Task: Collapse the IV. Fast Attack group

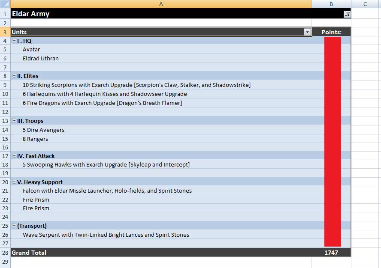Action: point(14,156)
